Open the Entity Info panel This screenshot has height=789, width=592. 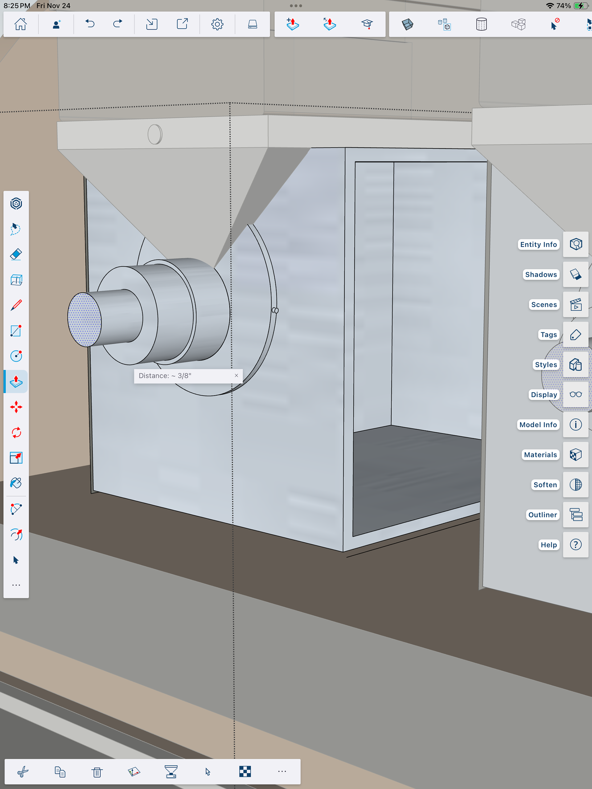[x=575, y=244]
